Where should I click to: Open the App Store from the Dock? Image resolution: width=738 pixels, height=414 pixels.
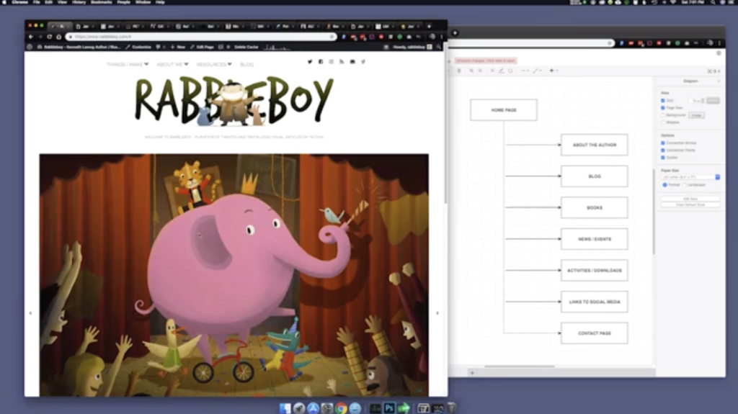pyautogui.click(x=313, y=408)
